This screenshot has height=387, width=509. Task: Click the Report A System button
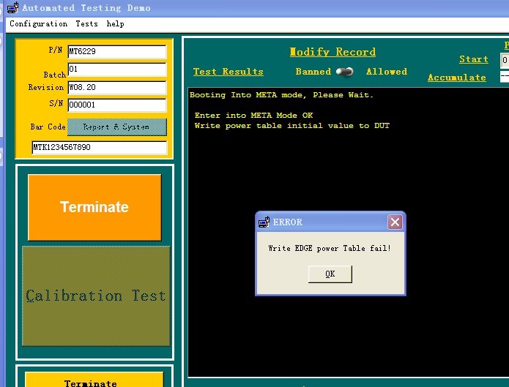pos(117,127)
